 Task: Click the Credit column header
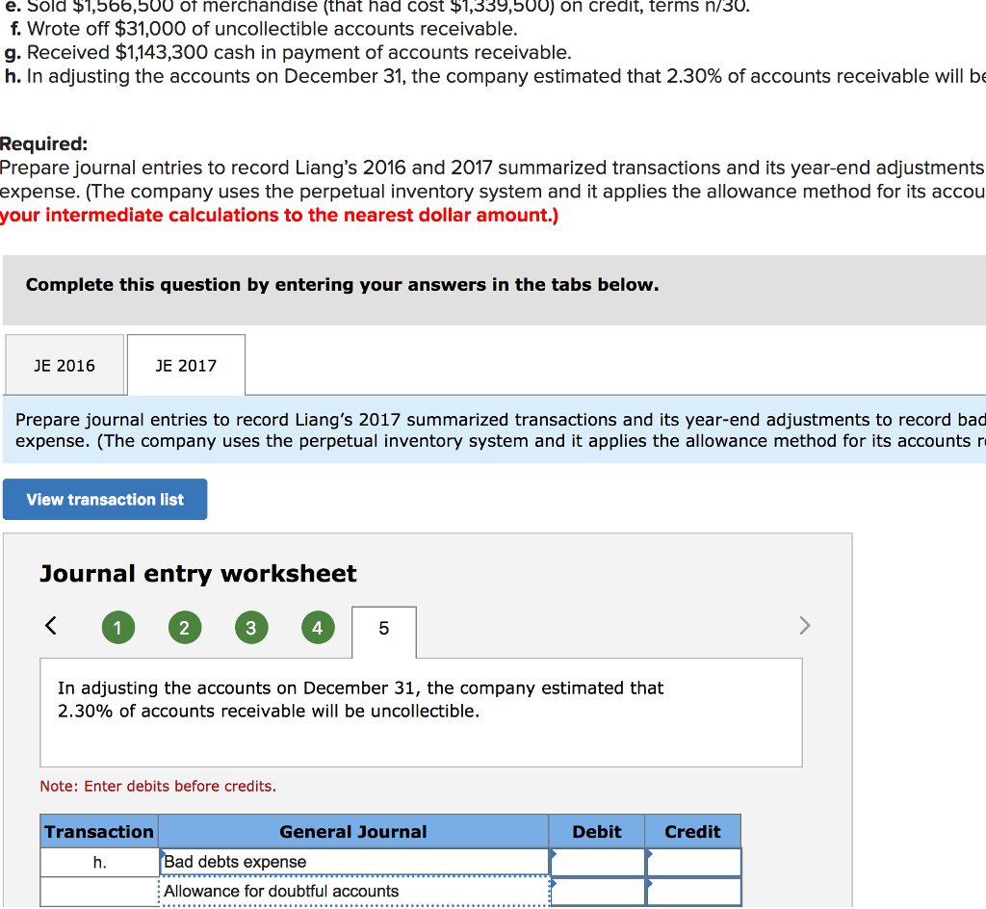[693, 832]
